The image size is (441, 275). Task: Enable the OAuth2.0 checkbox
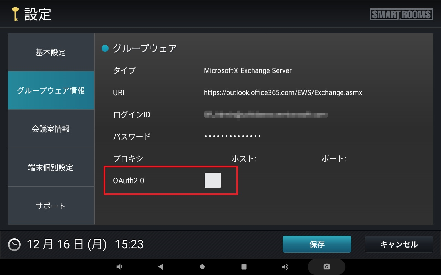pos(213,181)
